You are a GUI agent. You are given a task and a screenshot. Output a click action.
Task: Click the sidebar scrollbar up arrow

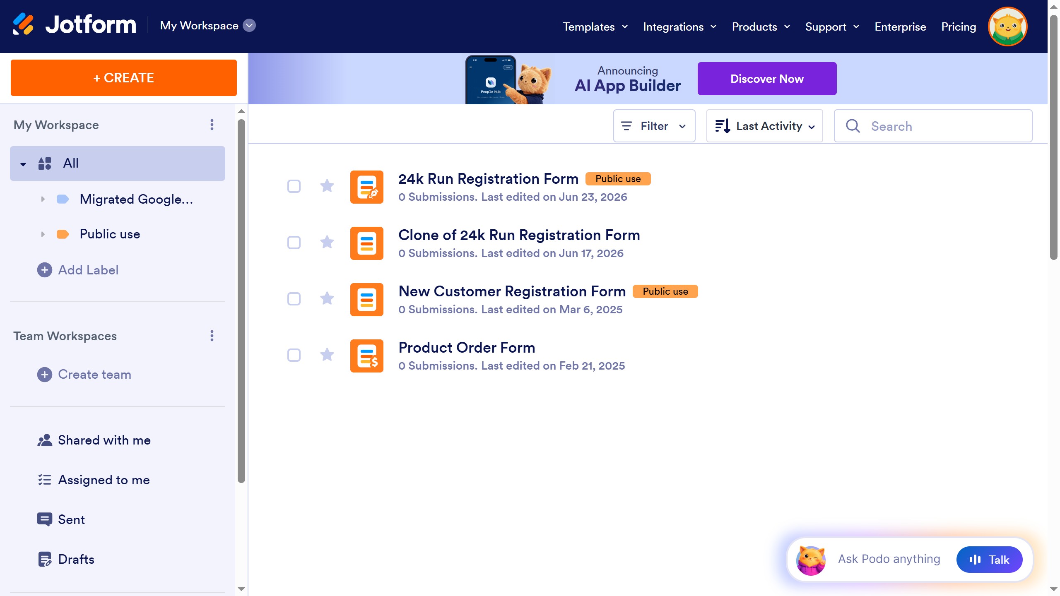point(241,111)
